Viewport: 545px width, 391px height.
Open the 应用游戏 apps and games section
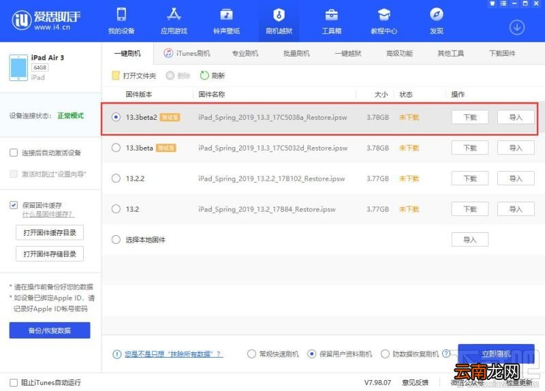(174, 21)
